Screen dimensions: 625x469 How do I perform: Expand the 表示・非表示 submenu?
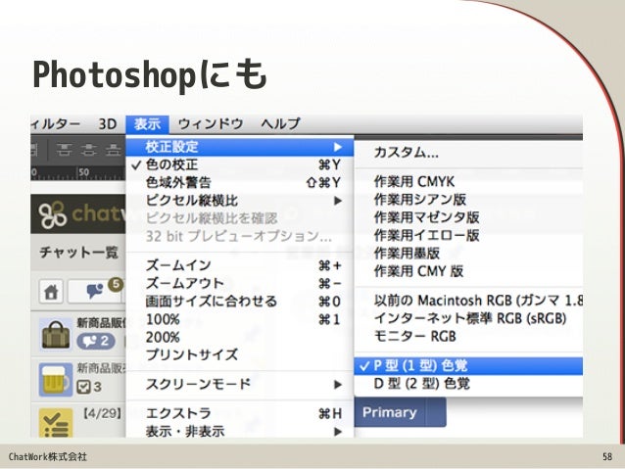tap(240, 431)
